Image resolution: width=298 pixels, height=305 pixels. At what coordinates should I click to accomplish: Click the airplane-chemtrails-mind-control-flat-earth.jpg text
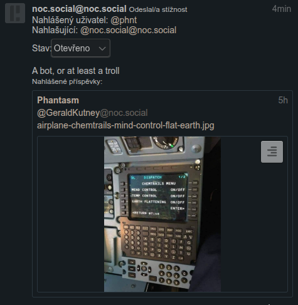(x=125, y=125)
